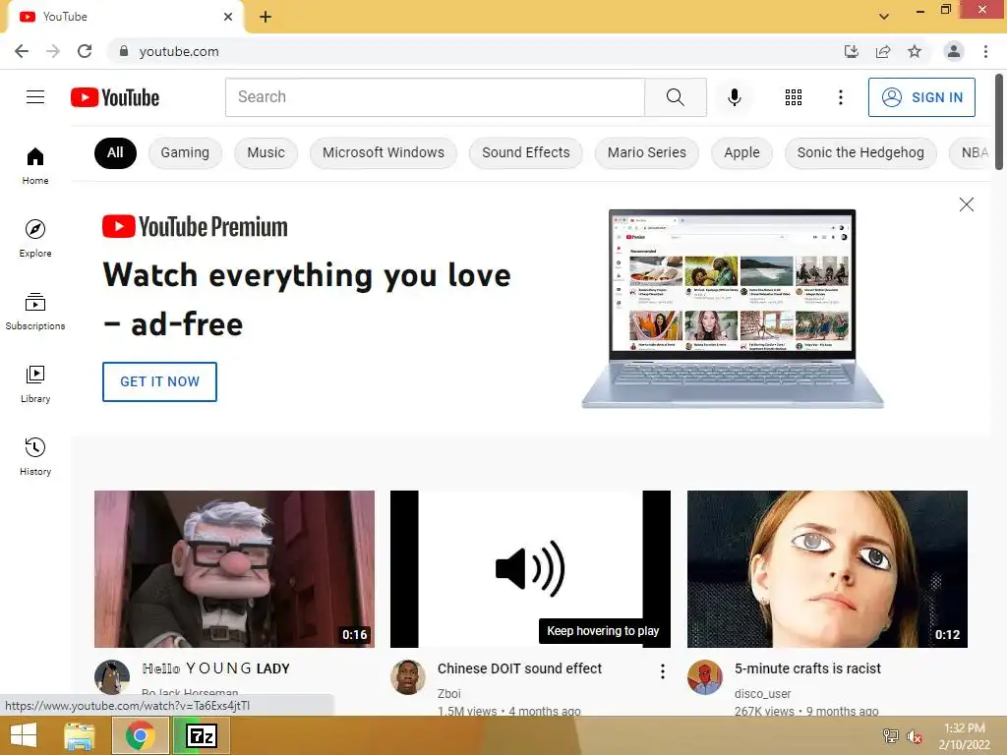Share this page icon
This screenshot has width=1007, height=755.
coord(883,51)
